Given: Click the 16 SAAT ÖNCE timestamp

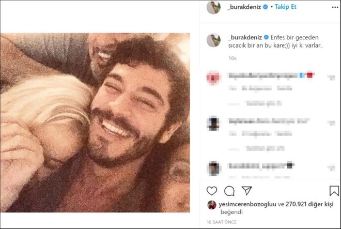Looking at the screenshot, I should pos(222,222).
